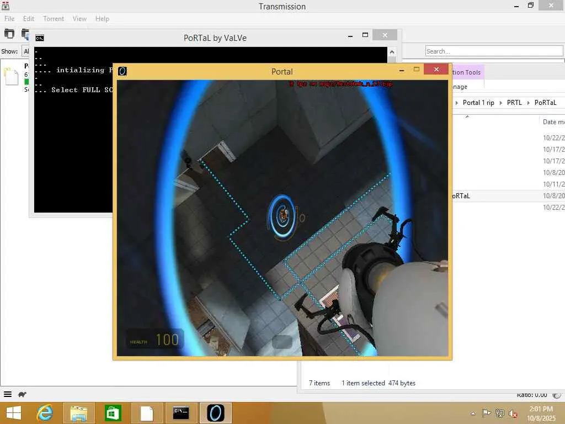This screenshot has height=424, width=565.
Task: Switch to Transmission via taskbar blank-page icon
Action: point(147,413)
